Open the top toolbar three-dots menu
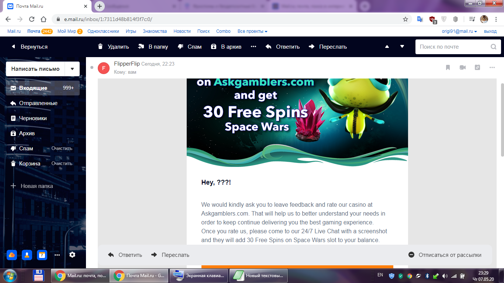 (253, 47)
